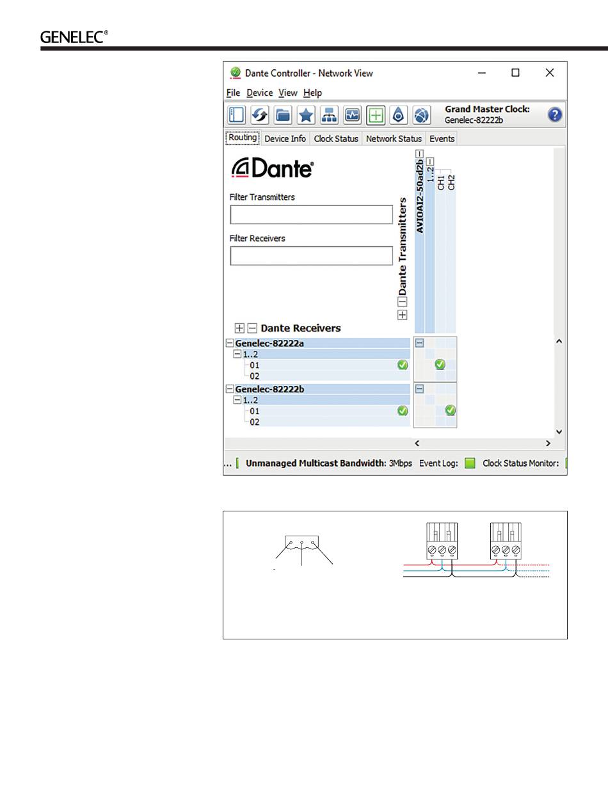Collapse all Dante Transmitters with minus box
This screenshot has width=608, height=809.
[403, 302]
